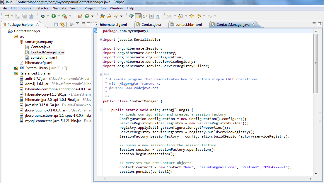Close the ContactManager.java editor tab
Screen dimensions: 324x183
coord(253,24)
